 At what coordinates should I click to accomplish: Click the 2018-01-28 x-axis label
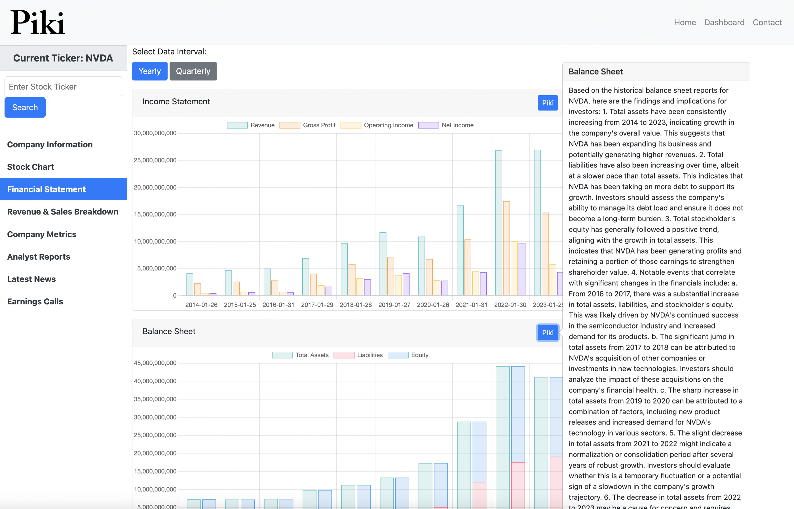point(356,305)
